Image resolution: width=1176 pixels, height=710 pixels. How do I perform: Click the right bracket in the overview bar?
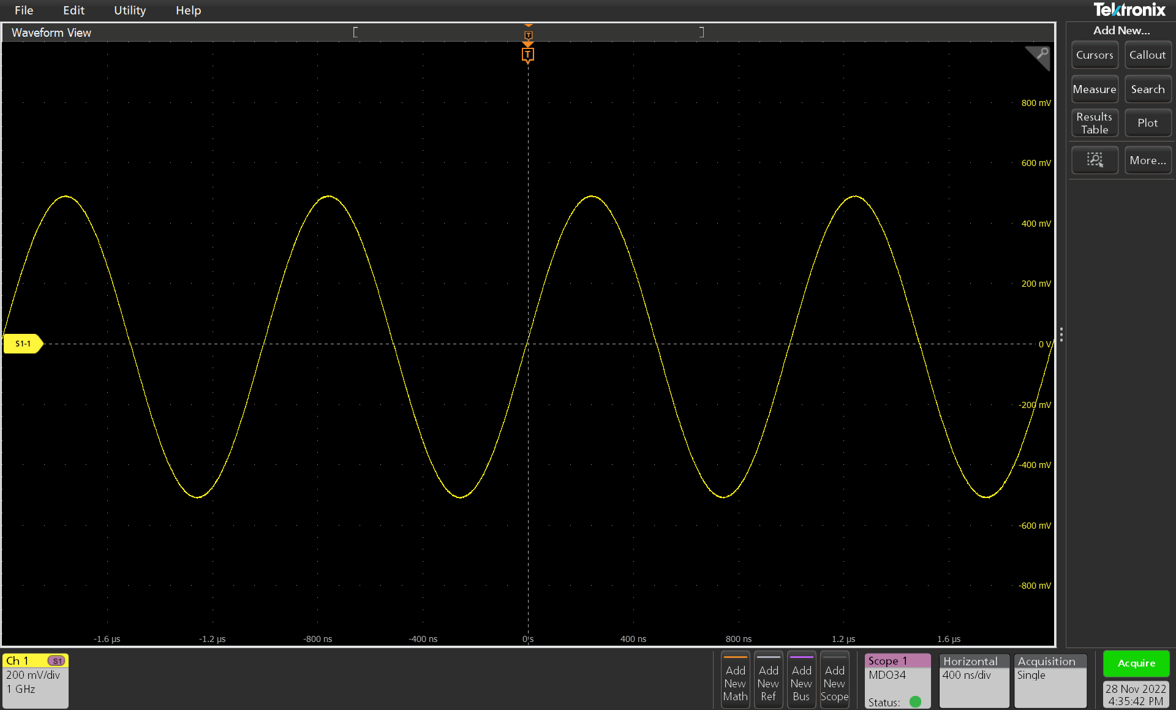tap(701, 32)
